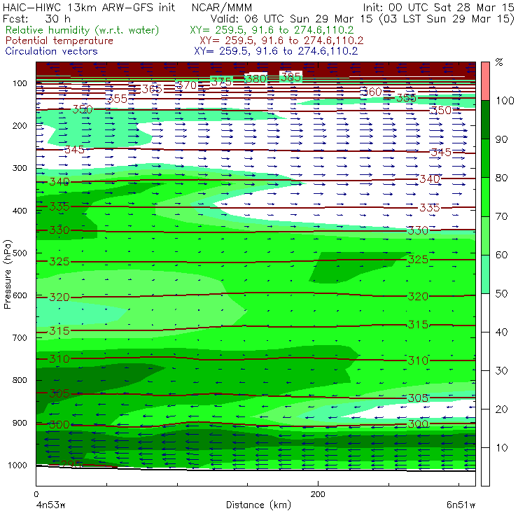Click the '400' pressure axis tick label
Viewport: 518px width, 518px height.
[x=20, y=211]
